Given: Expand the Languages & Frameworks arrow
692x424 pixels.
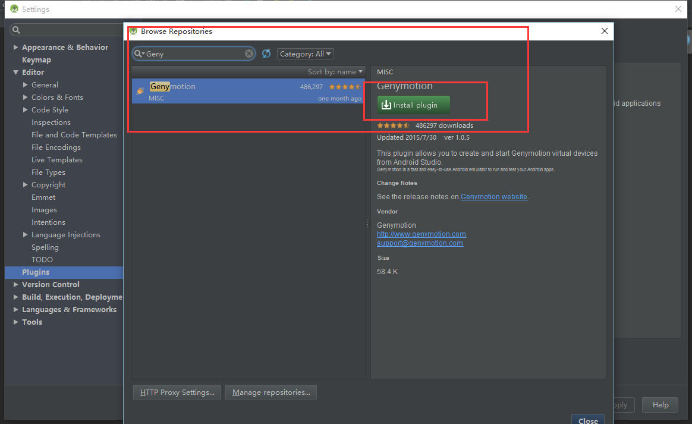Looking at the screenshot, I should (15, 310).
